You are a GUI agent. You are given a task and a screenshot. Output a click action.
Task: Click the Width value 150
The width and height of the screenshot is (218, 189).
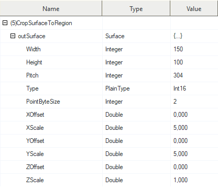[178, 49]
